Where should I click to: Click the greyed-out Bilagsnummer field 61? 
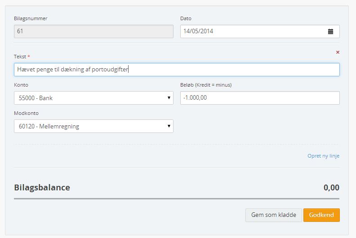[93, 31]
